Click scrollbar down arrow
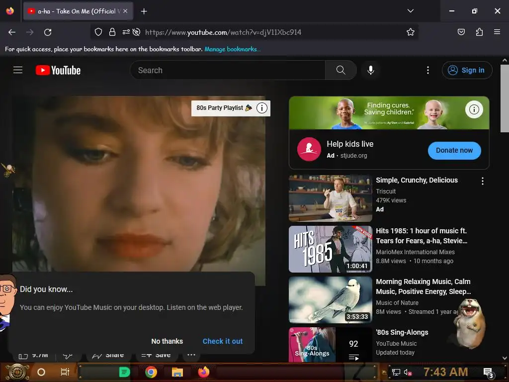Screen dimensions: 509x382 pyautogui.click(x=505, y=358)
